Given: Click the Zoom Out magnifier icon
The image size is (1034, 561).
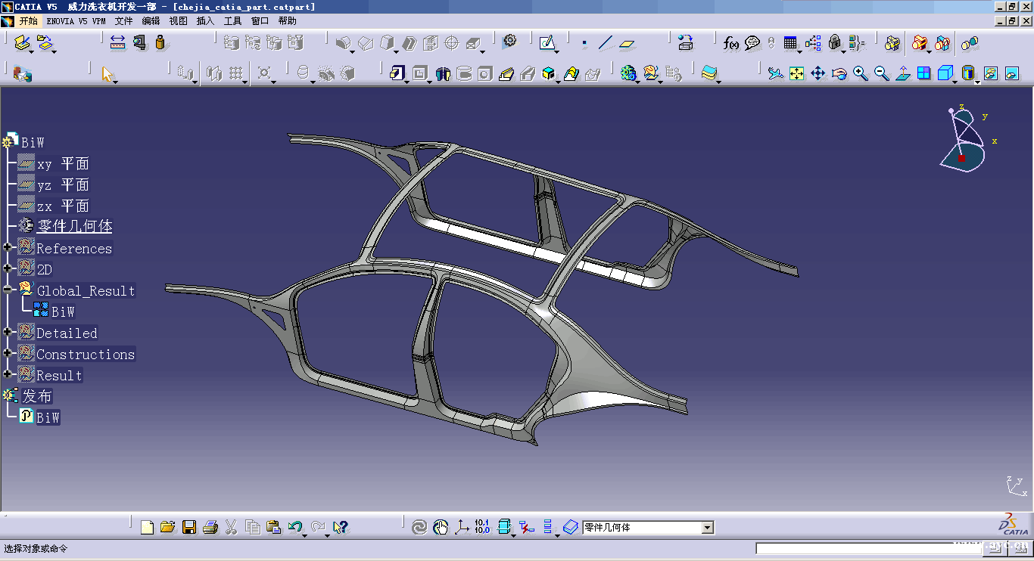Looking at the screenshot, I should (881, 73).
